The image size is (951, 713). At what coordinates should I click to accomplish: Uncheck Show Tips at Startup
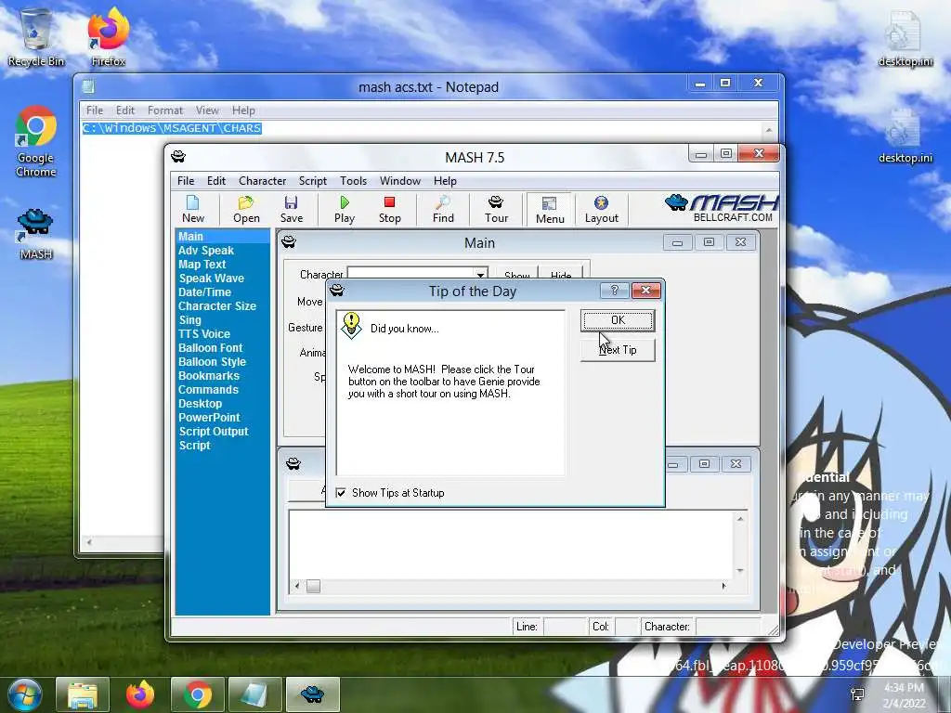341,493
